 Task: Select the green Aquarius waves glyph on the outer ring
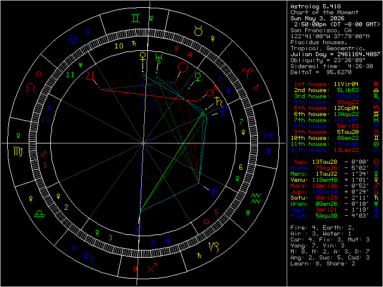point(256,198)
